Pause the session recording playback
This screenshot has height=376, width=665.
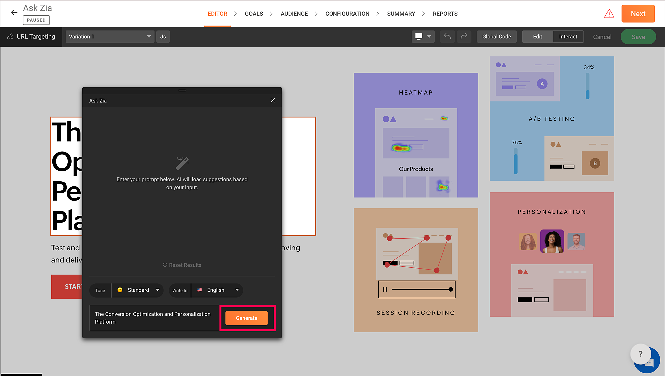[x=385, y=289]
